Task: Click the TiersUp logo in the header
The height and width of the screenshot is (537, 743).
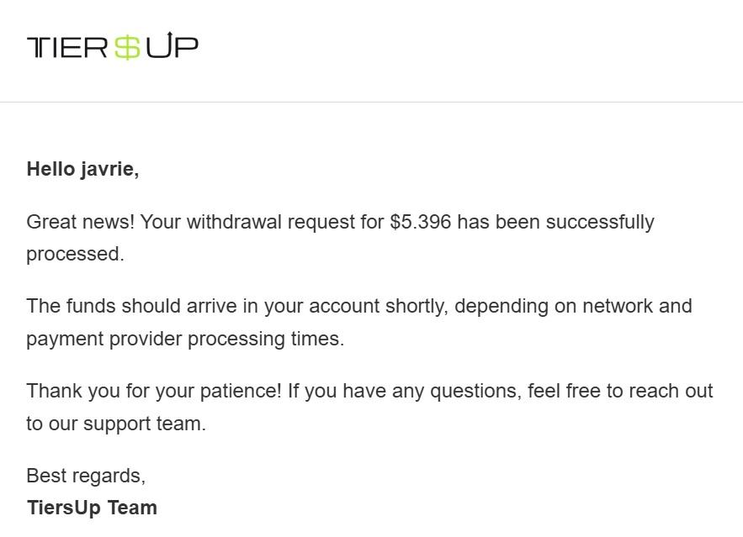Action: pos(112,46)
